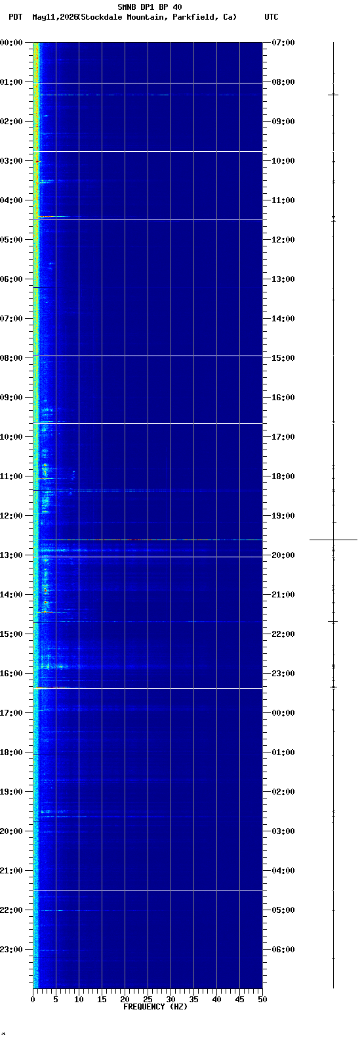Viewport: 362px width, 1041px height.
Task: Click the PDT time label "06:00"
Action: pyautogui.click(x=12, y=279)
